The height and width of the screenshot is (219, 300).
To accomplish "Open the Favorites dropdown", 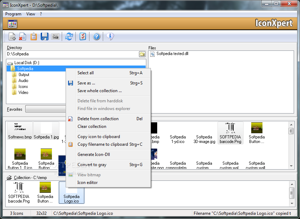I will (x=46, y=109).
